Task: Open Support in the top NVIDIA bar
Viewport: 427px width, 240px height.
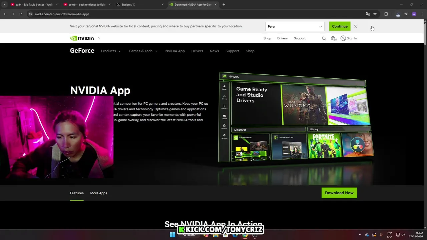Action: (x=300, y=38)
